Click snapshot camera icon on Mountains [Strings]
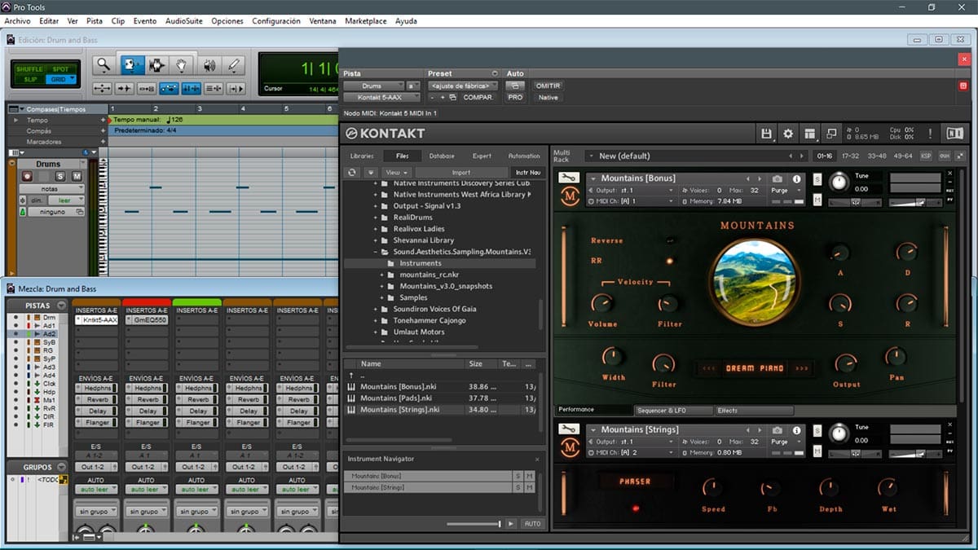Viewport: 978px width, 550px height. pyautogui.click(x=778, y=429)
